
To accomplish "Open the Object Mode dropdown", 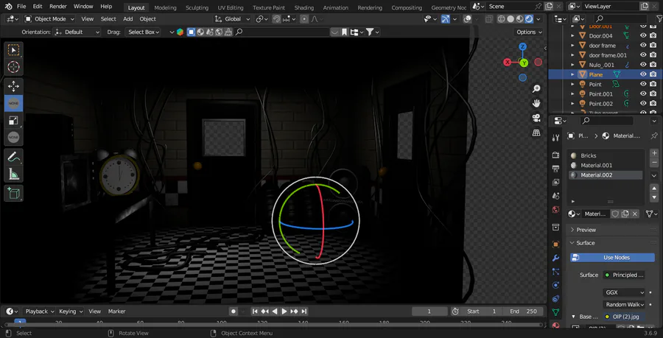I will point(49,19).
